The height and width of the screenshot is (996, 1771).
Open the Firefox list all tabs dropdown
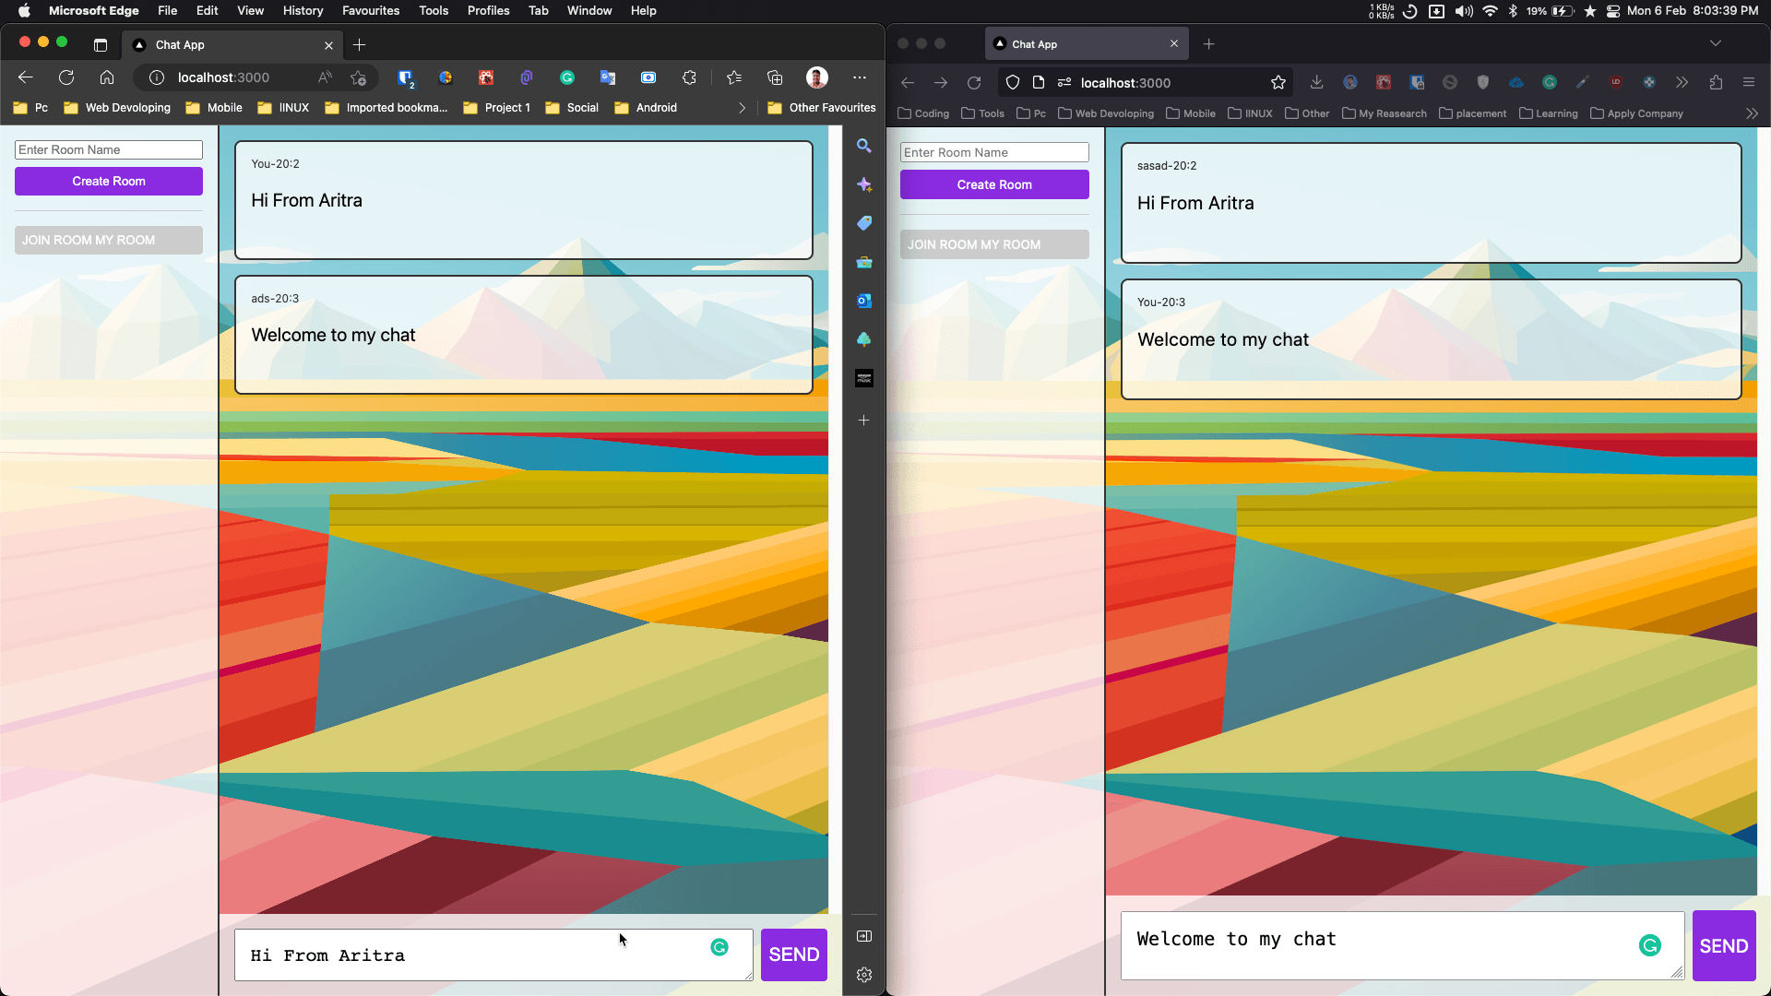click(x=1716, y=43)
